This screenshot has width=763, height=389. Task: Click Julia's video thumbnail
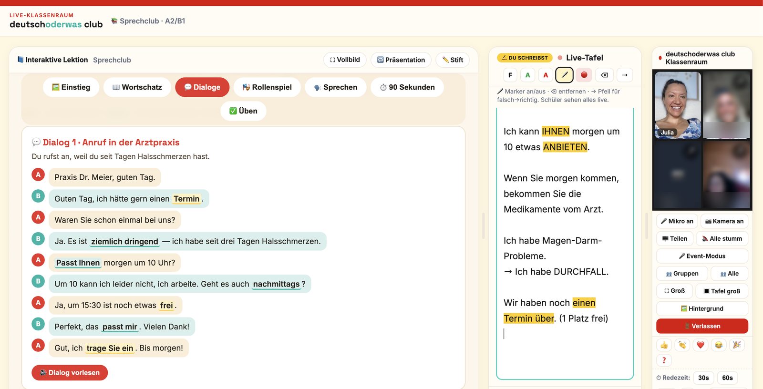[678, 105]
